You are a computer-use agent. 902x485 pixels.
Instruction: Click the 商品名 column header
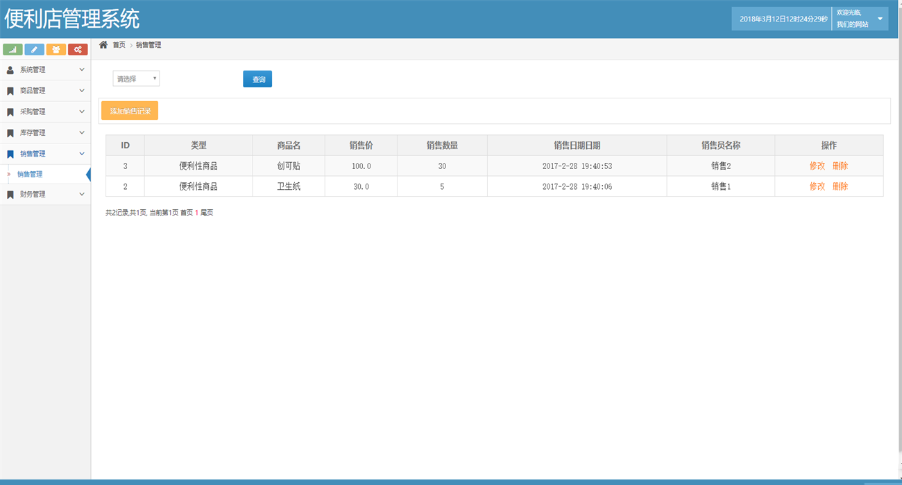[289, 145]
